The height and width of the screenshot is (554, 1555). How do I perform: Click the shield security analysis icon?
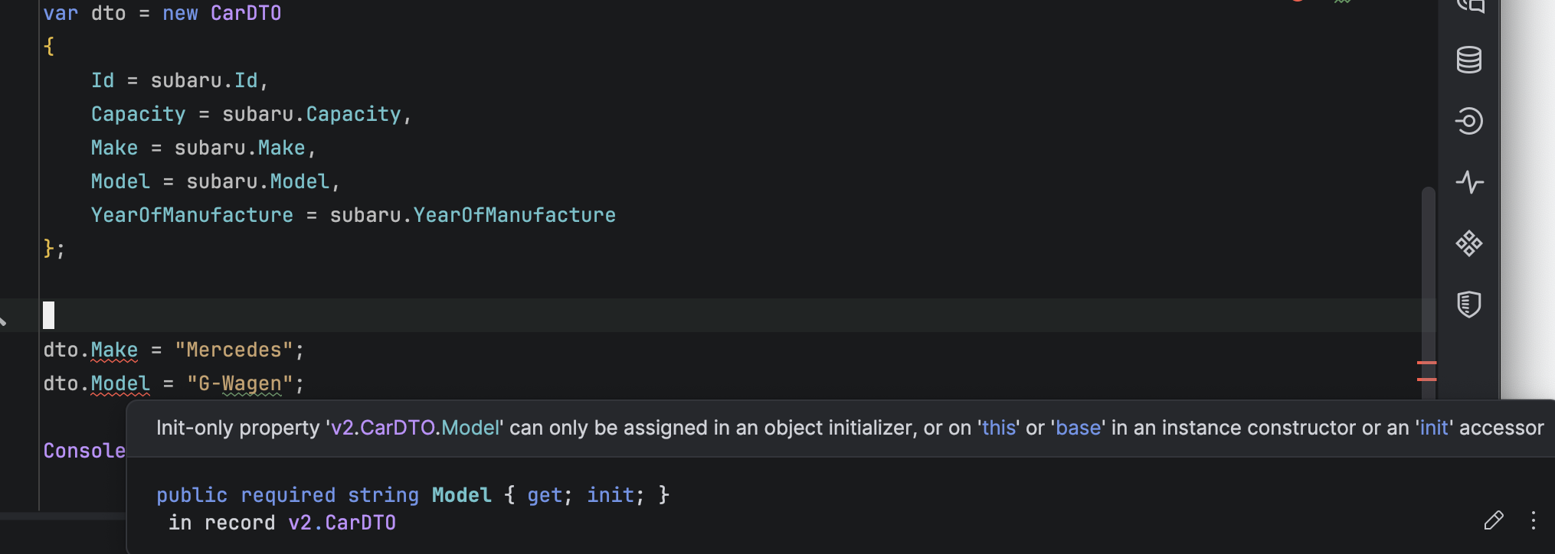pyautogui.click(x=1469, y=305)
